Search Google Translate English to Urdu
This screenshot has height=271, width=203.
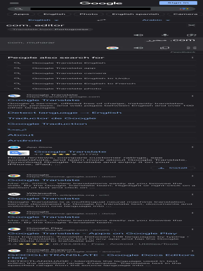click(101, 78)
